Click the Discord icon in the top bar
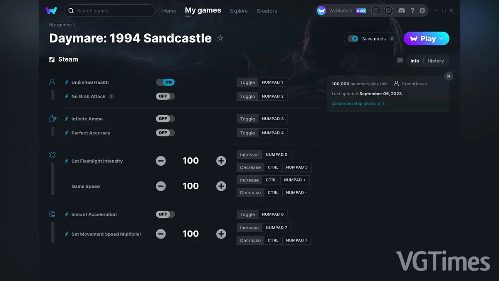This screenshot has width=499, height=281. pos(401,10)
